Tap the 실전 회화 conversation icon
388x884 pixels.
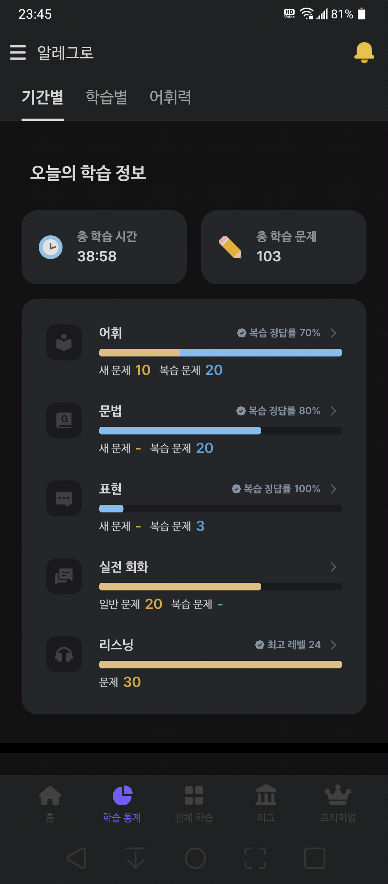(x=64, y=576)
